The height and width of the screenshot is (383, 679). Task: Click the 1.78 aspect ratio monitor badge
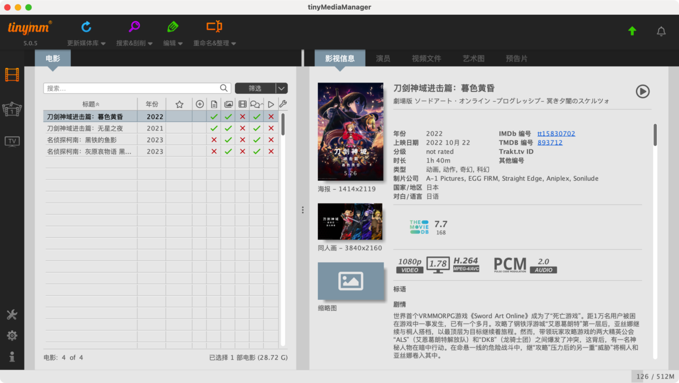(x=438, y=266)
